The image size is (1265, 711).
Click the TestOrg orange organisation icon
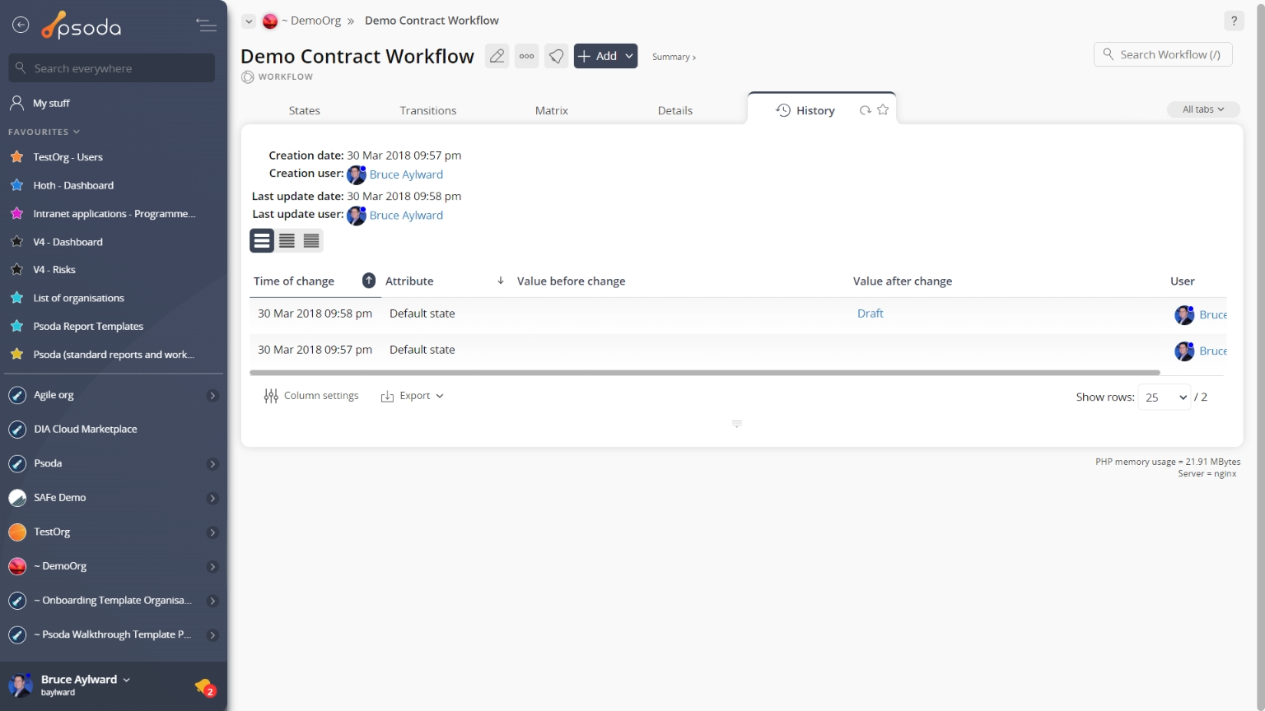(x=17, y=532)
